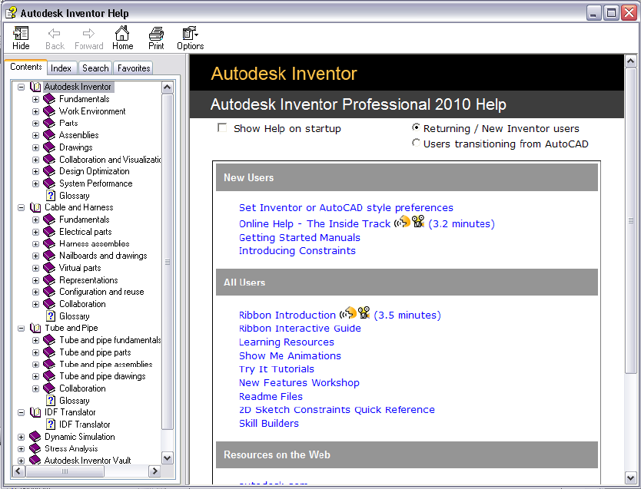Select Returning / New Inventor users radio

point(416,127)
